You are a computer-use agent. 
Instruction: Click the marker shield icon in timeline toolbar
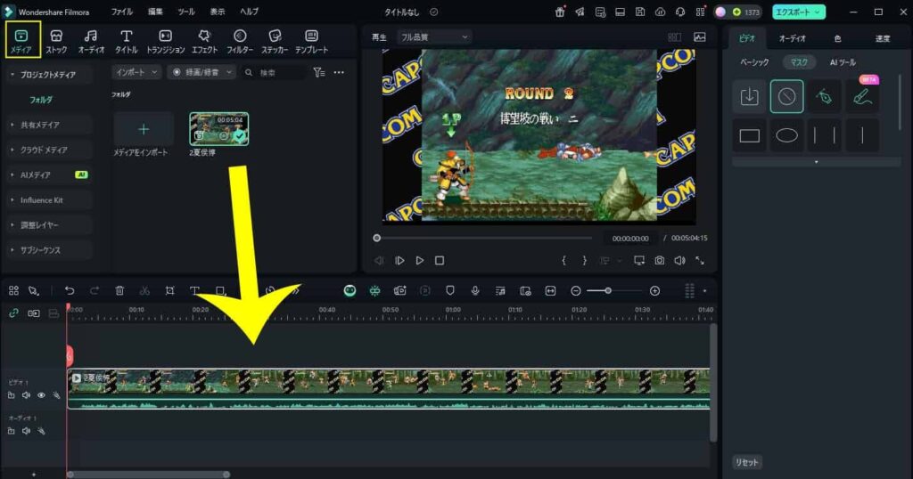(450, 290)
